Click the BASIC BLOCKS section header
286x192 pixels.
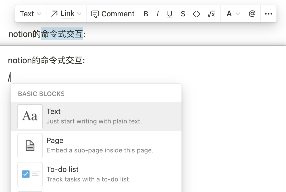(41, 94)
